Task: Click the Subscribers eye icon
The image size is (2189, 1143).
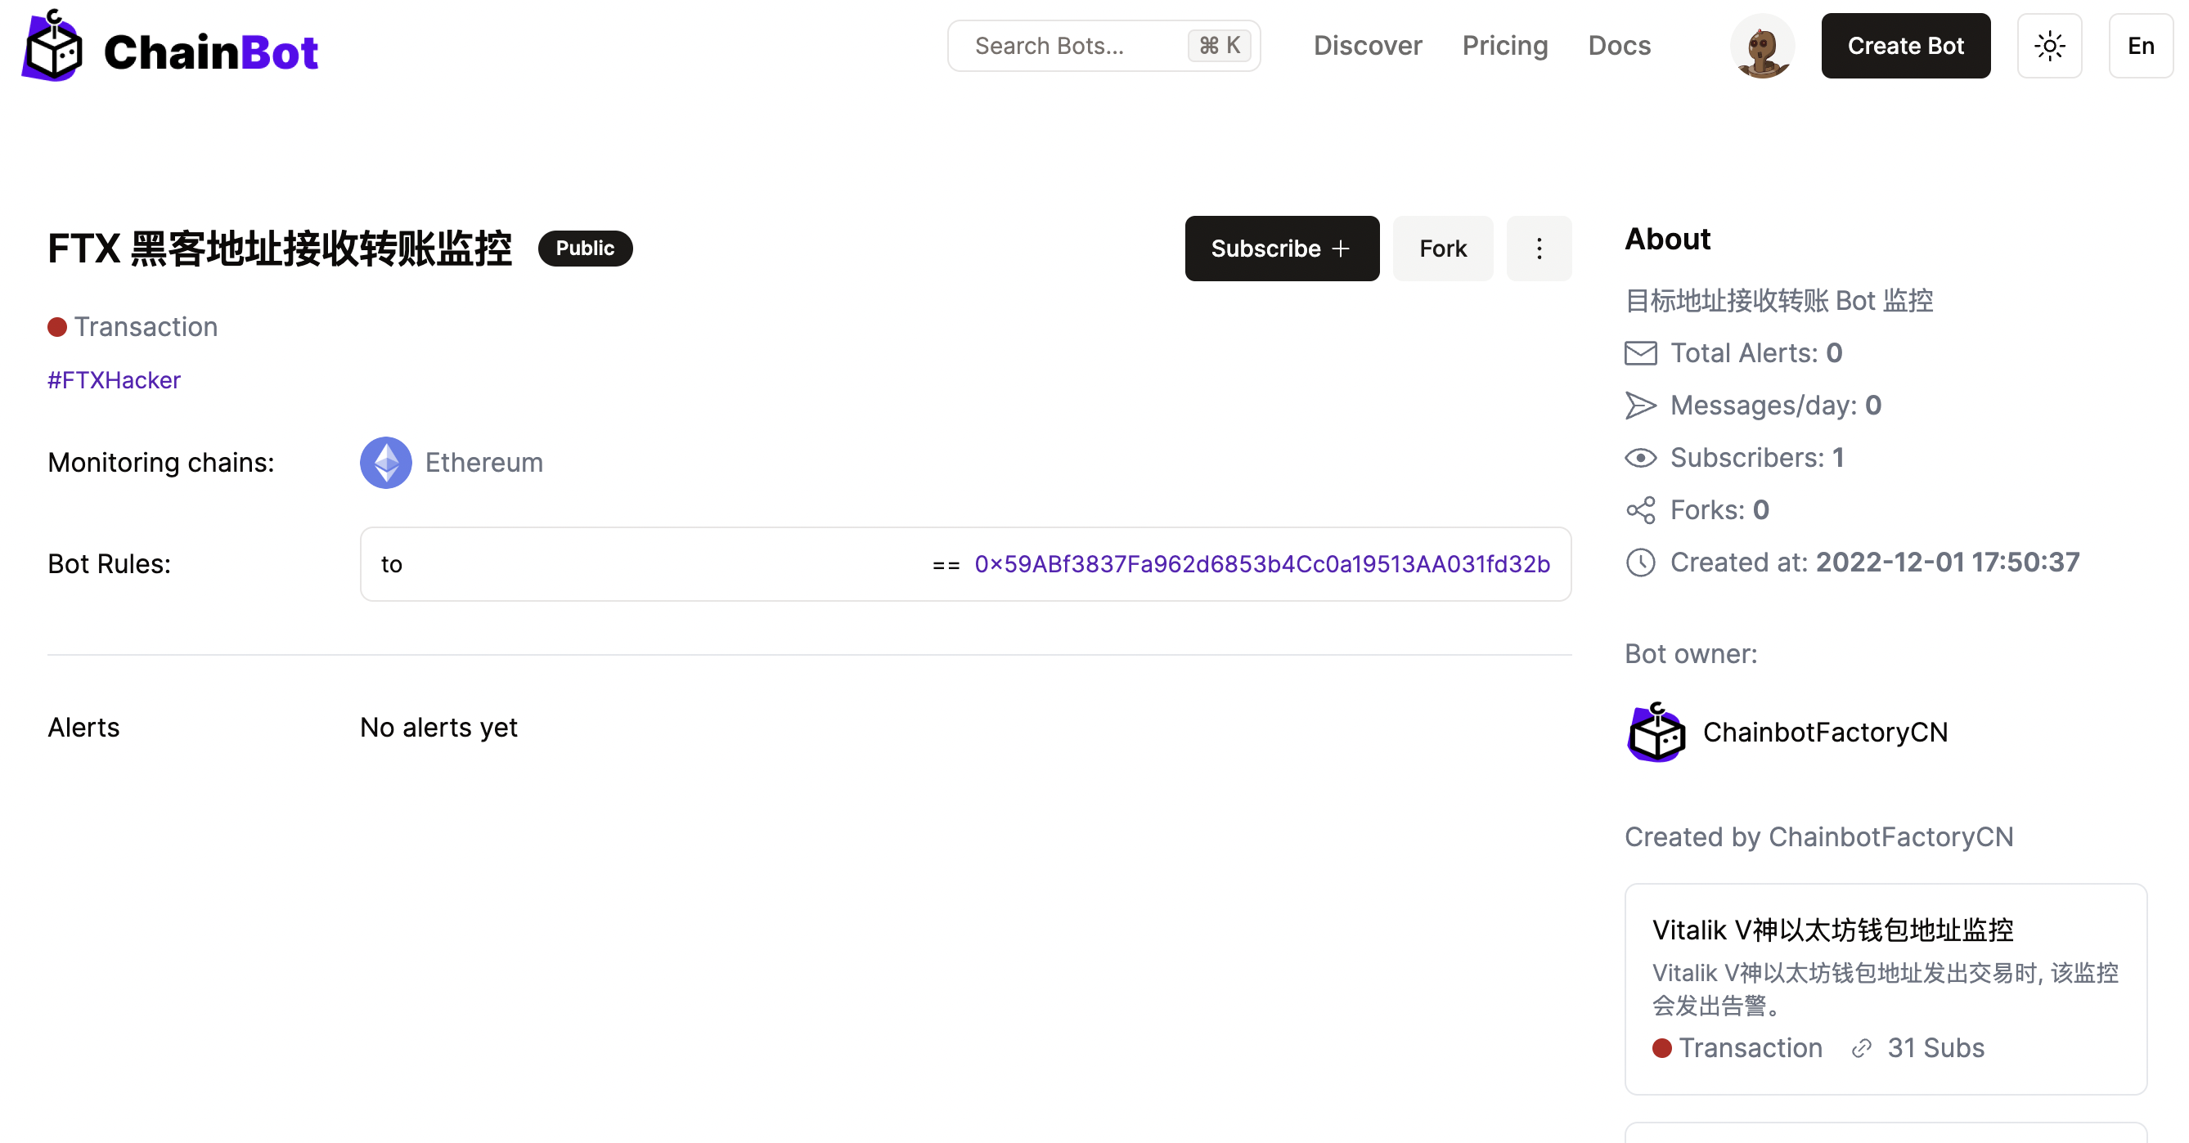Action: [1640, 459]
